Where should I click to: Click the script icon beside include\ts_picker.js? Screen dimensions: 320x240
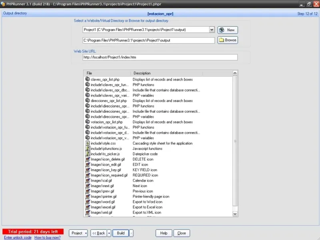pos(88,154)
